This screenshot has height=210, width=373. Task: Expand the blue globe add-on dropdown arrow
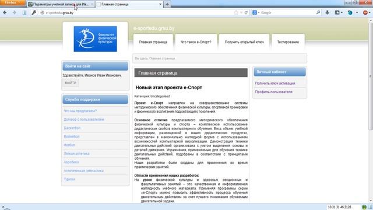point(357,13)
